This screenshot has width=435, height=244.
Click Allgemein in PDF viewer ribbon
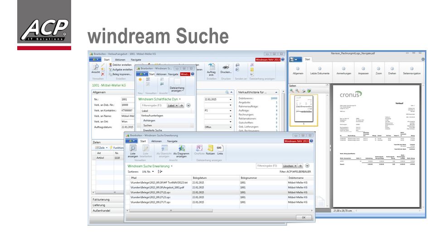pyautogui.click(x=298, y=70)
